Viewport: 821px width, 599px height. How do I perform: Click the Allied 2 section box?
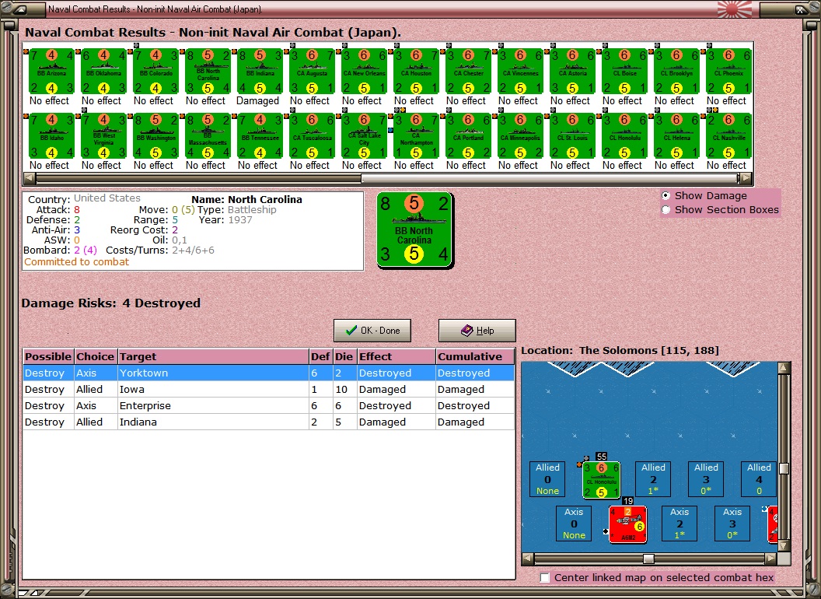[x=653, y=479]
